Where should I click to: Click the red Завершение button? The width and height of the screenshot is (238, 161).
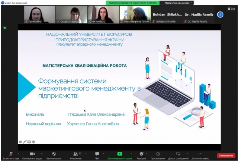coord(226,155)
